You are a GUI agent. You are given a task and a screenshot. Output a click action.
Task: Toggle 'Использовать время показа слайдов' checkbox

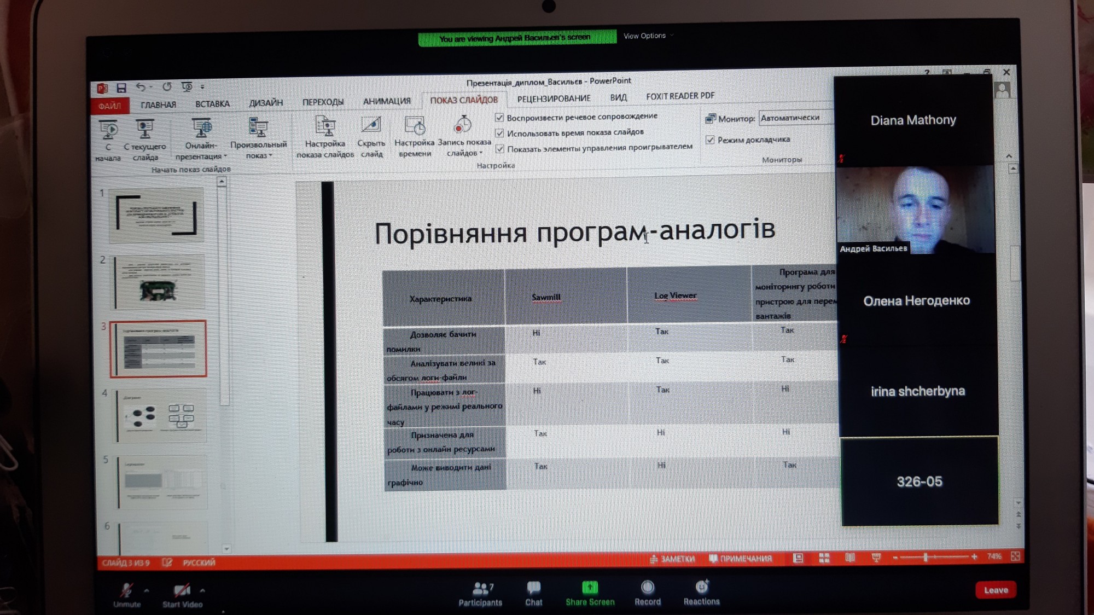499,133
